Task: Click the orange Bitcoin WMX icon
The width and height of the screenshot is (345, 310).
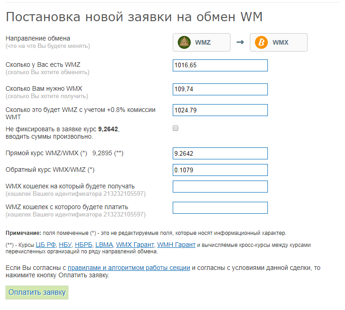Action: pos(261,42)
